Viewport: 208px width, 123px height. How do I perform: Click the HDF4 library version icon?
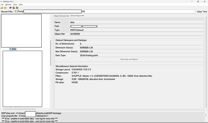[14, 8]
